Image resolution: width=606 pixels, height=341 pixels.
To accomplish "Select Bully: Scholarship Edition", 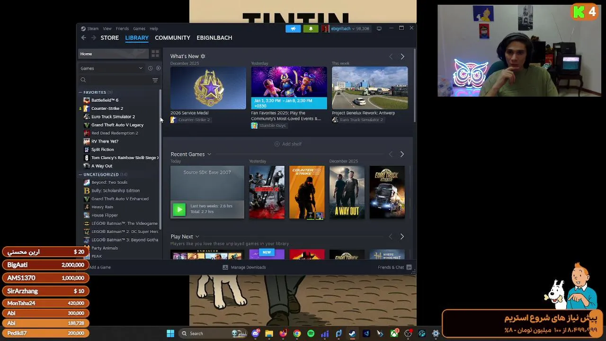I will [x=115, y=190].
